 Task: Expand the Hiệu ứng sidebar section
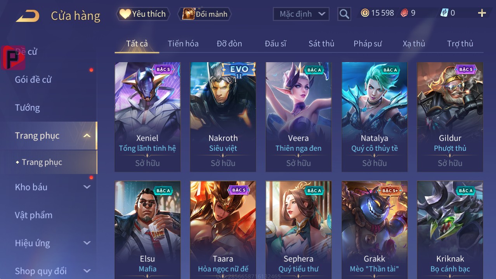(87, 243)
